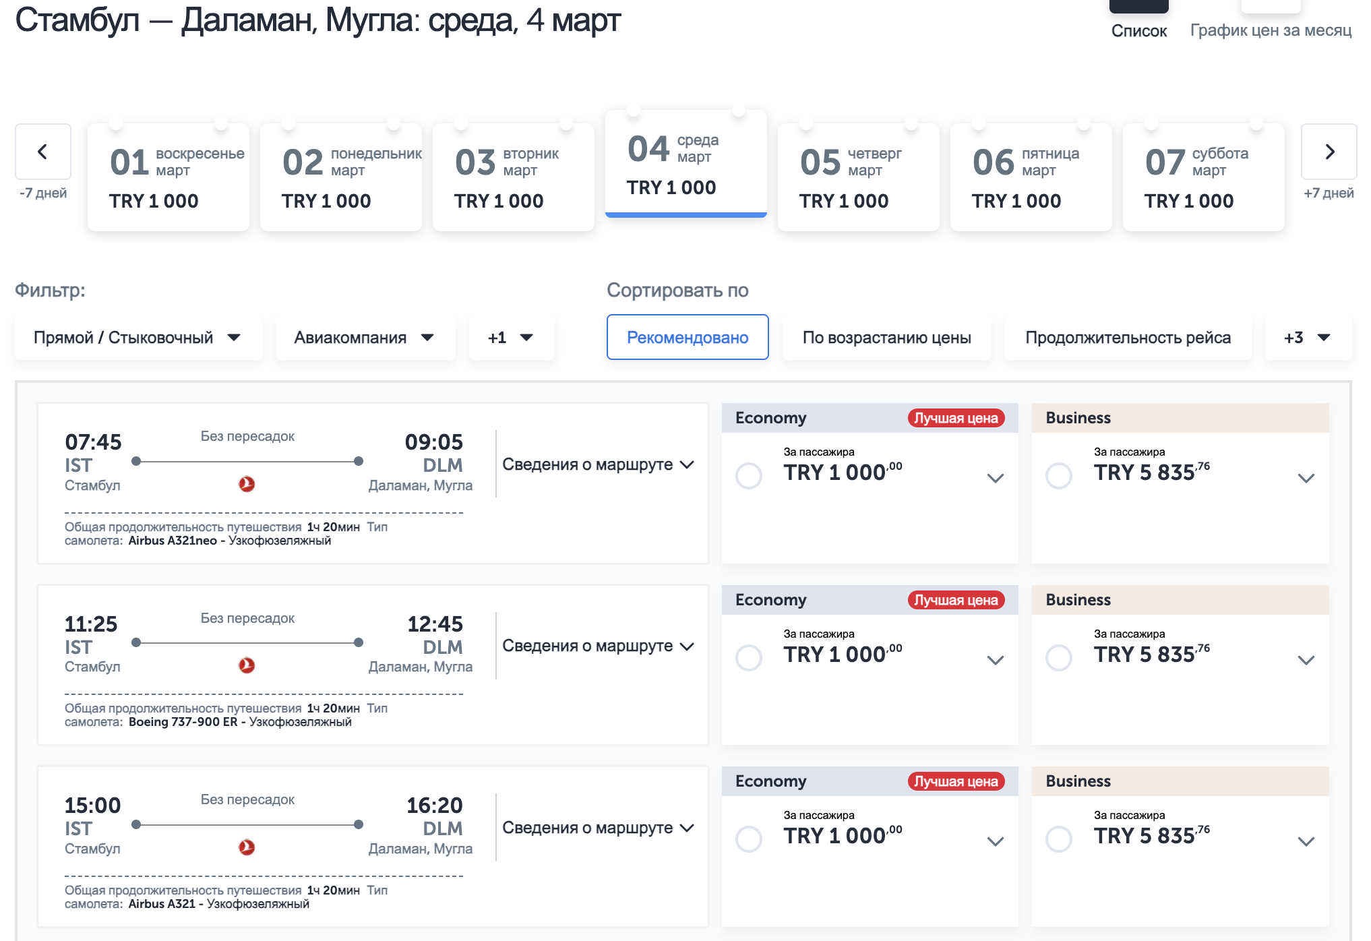Select Business fare for 11:25 flight

1058,657
